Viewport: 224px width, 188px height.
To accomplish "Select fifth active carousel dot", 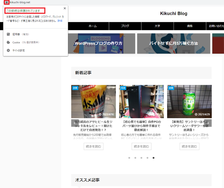I will 153,158.
